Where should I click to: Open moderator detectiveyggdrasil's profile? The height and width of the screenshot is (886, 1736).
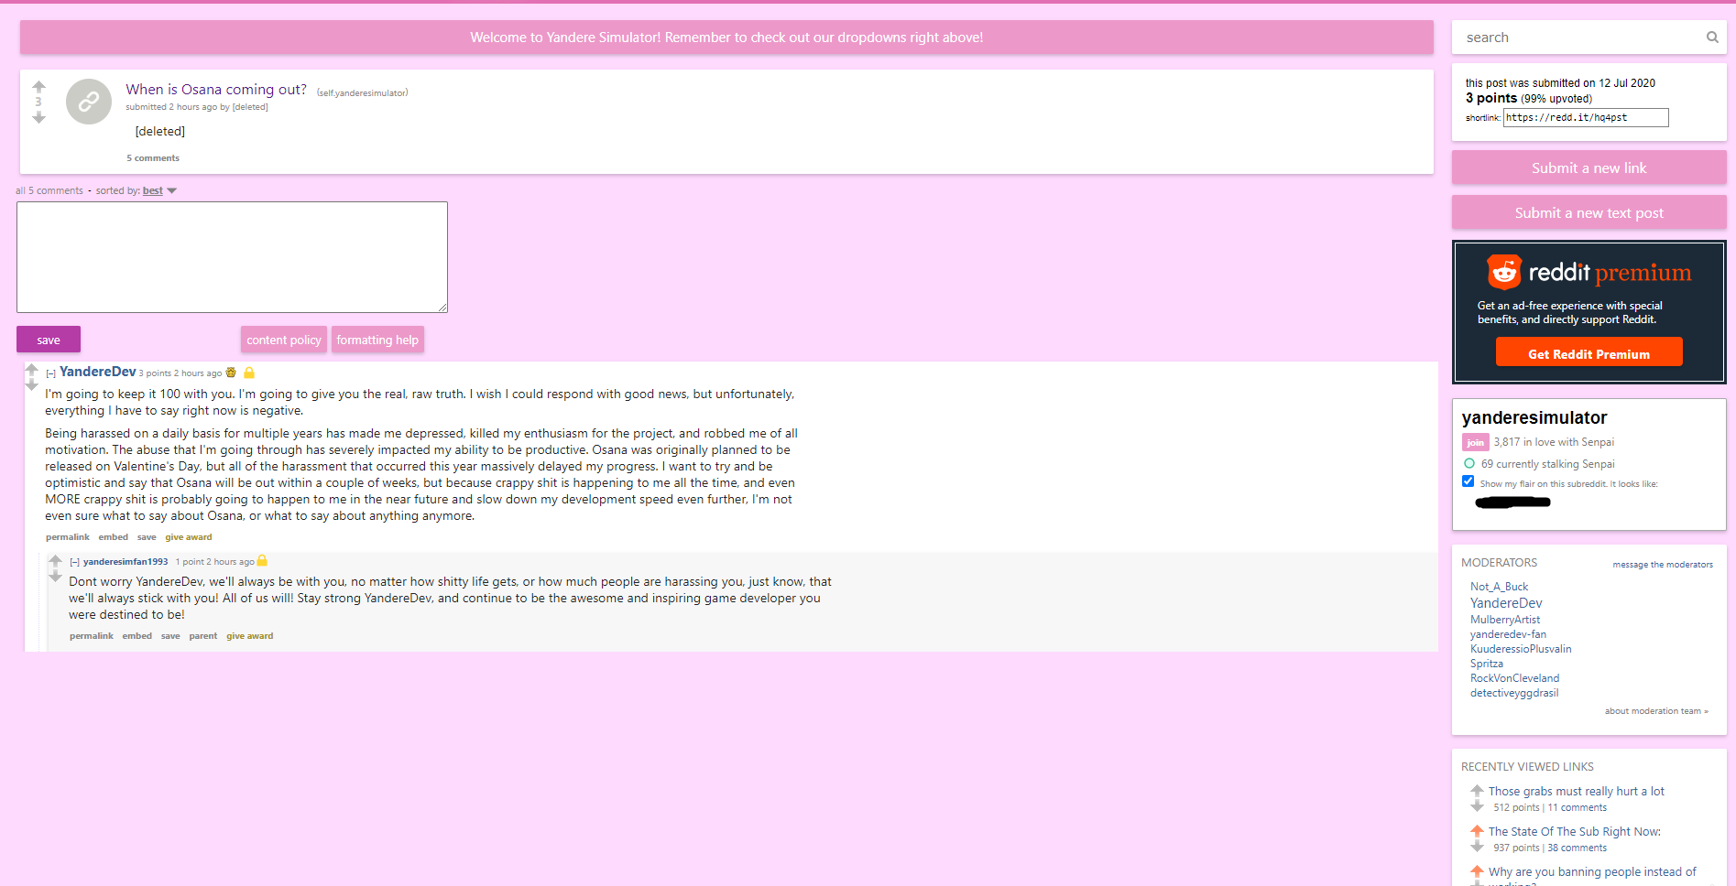click(x=1514, y=693)
